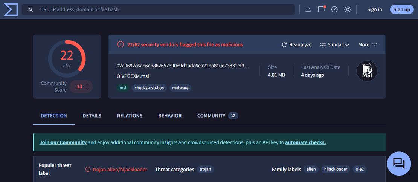Click the file size 4.81 MB value

pos(276,75)
